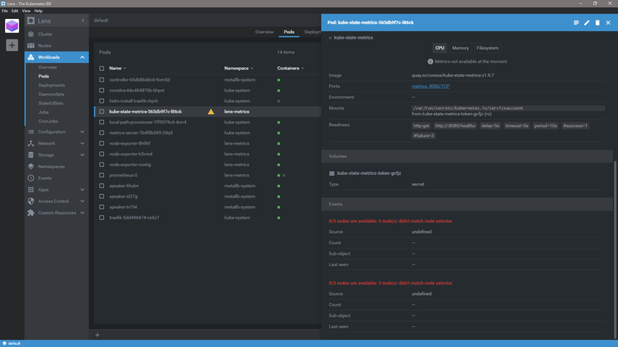Delete the pod with the trash icon
Viewport: 618px width, 347px height.
pos(597,23)
